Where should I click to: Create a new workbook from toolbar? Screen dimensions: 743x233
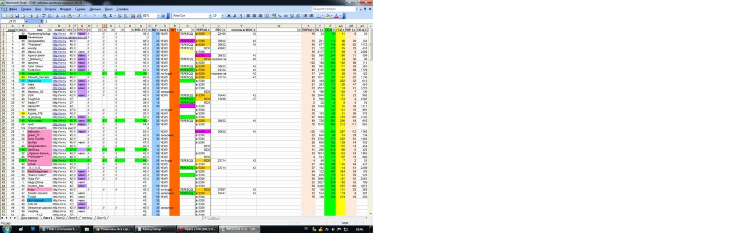click(5, 16)
